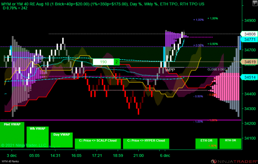The image size is (258, 164).
Task: Click the green quantity box showing 2
Action: click(117, 62)
